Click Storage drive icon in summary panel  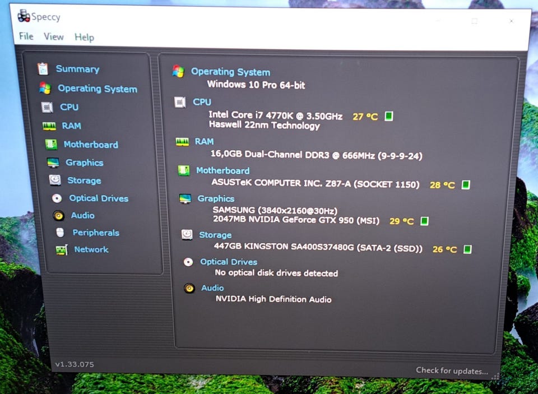coord(187,235)
